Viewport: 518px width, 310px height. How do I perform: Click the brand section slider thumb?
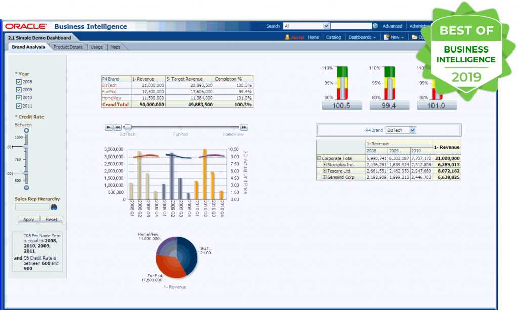128,127
